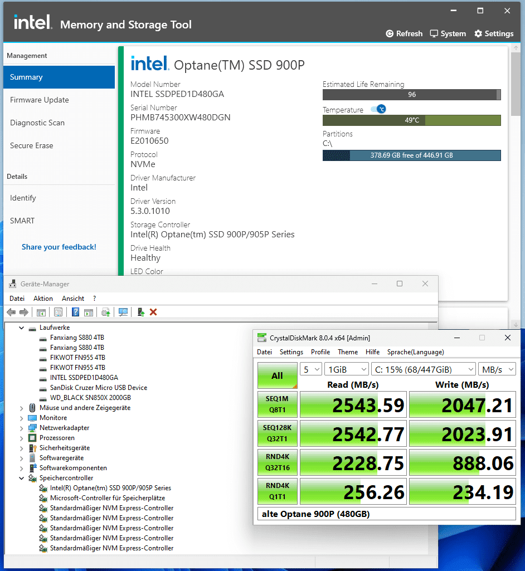
Task: Click Forward arrow in Geräte-Manager toolbar
Action: [x=24, y=312]
